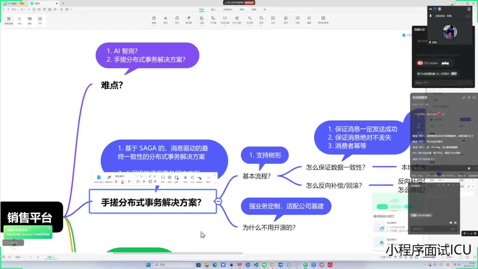Collapse the 手搓分布式事务解决方案 node branch
The image size is (478, 269).
(218, 201)
